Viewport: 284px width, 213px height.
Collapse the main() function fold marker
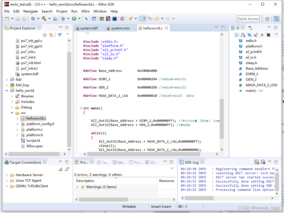(81, 108)
